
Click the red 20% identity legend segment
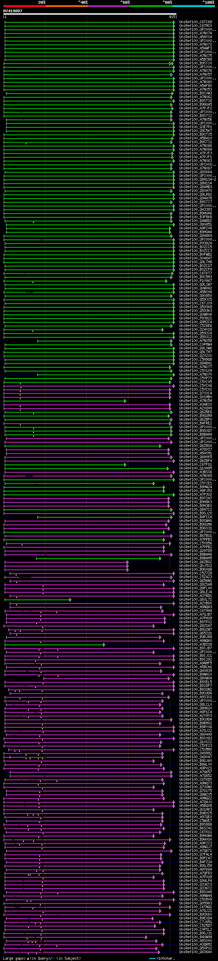(24, 6)
